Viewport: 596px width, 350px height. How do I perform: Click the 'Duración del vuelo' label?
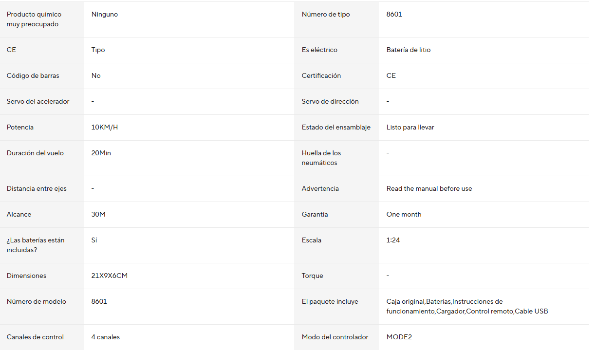(35, 153)
